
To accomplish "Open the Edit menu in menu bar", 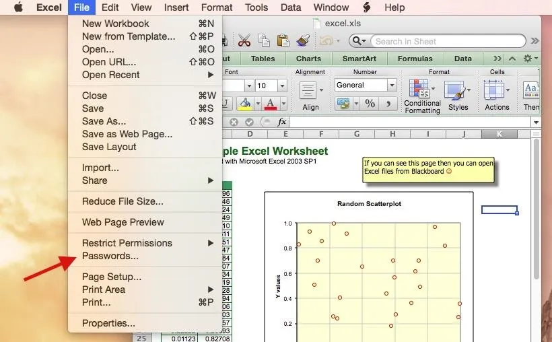I will [x=110, y=7].
